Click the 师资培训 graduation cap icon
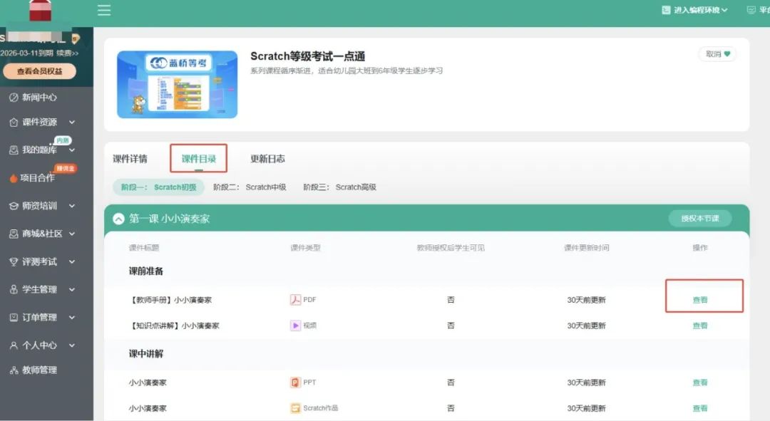The height and width of the screenshot is (421, 770). tap(14, 206)
